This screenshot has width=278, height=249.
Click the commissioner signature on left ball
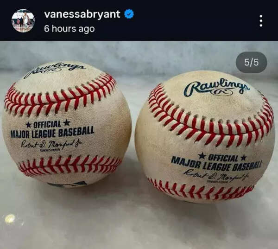(x=52, y=144)
